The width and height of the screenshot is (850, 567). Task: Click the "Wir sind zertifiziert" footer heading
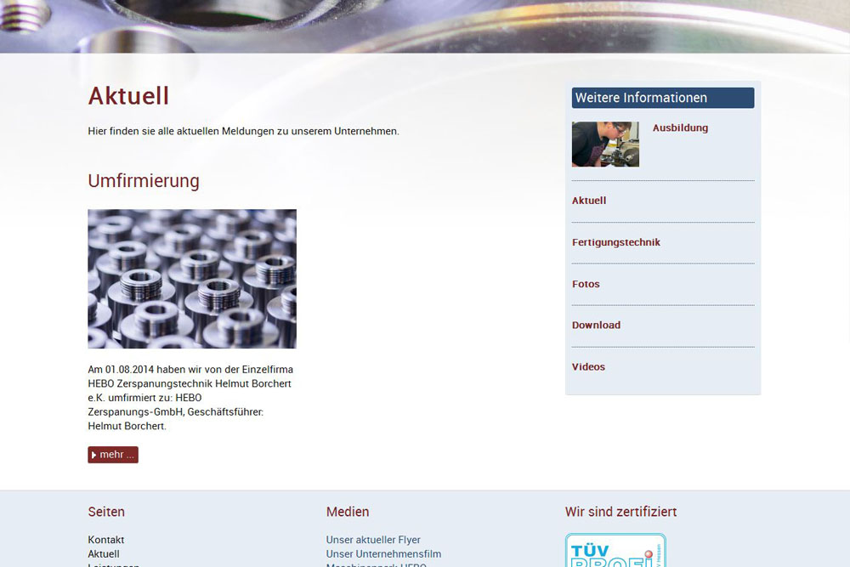pyautogui.click(x=620, y=512)
